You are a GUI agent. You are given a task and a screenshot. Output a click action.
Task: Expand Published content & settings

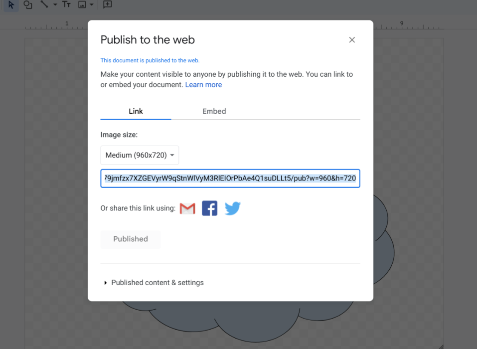point(157,282)
